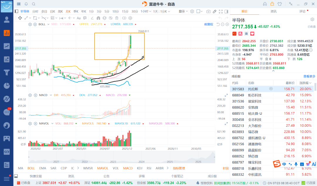Delete drawings with the trash icon
The height and width of the screenshot is (186, 317).
click(117, 18)
